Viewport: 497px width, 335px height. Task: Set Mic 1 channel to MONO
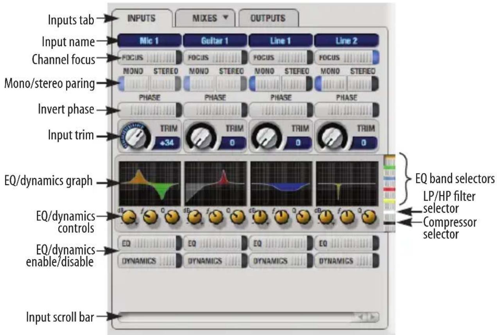click(x=134, y=83)
